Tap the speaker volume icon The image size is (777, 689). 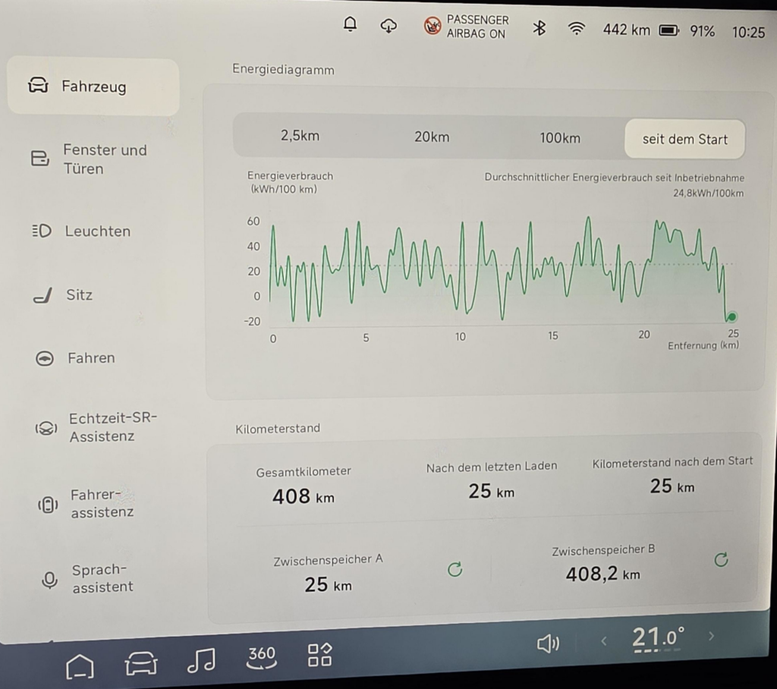(548, 643)
